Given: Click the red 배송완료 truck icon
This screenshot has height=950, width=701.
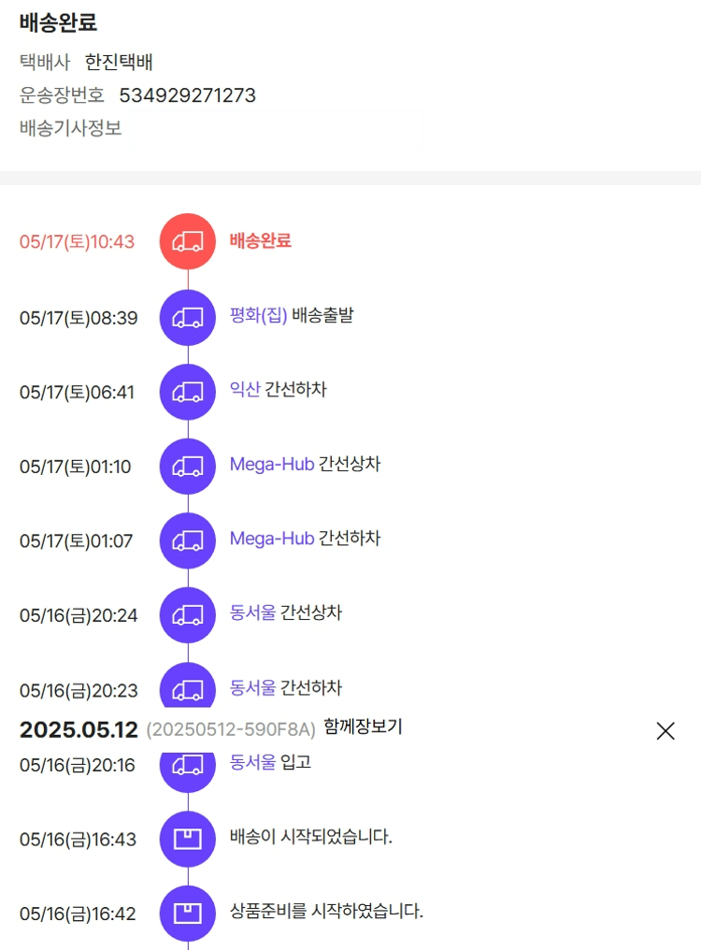Looking at the screenshot, I should tap(188, 241).
